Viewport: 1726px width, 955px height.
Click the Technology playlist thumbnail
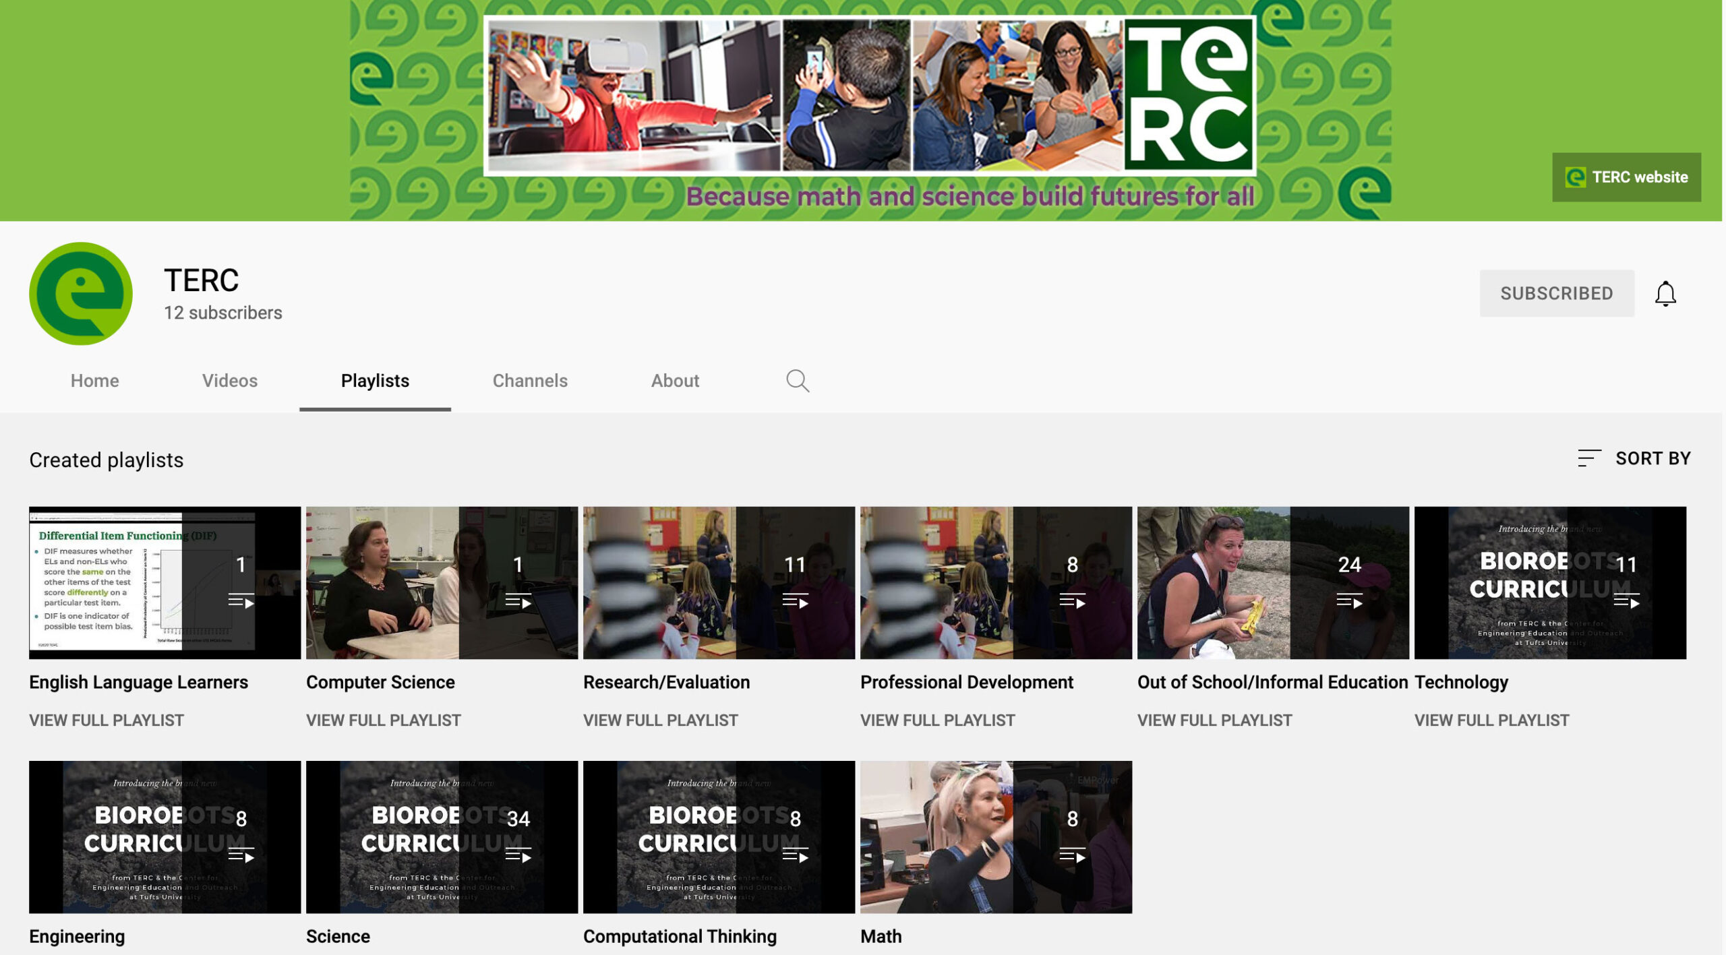coord(1550,583)
